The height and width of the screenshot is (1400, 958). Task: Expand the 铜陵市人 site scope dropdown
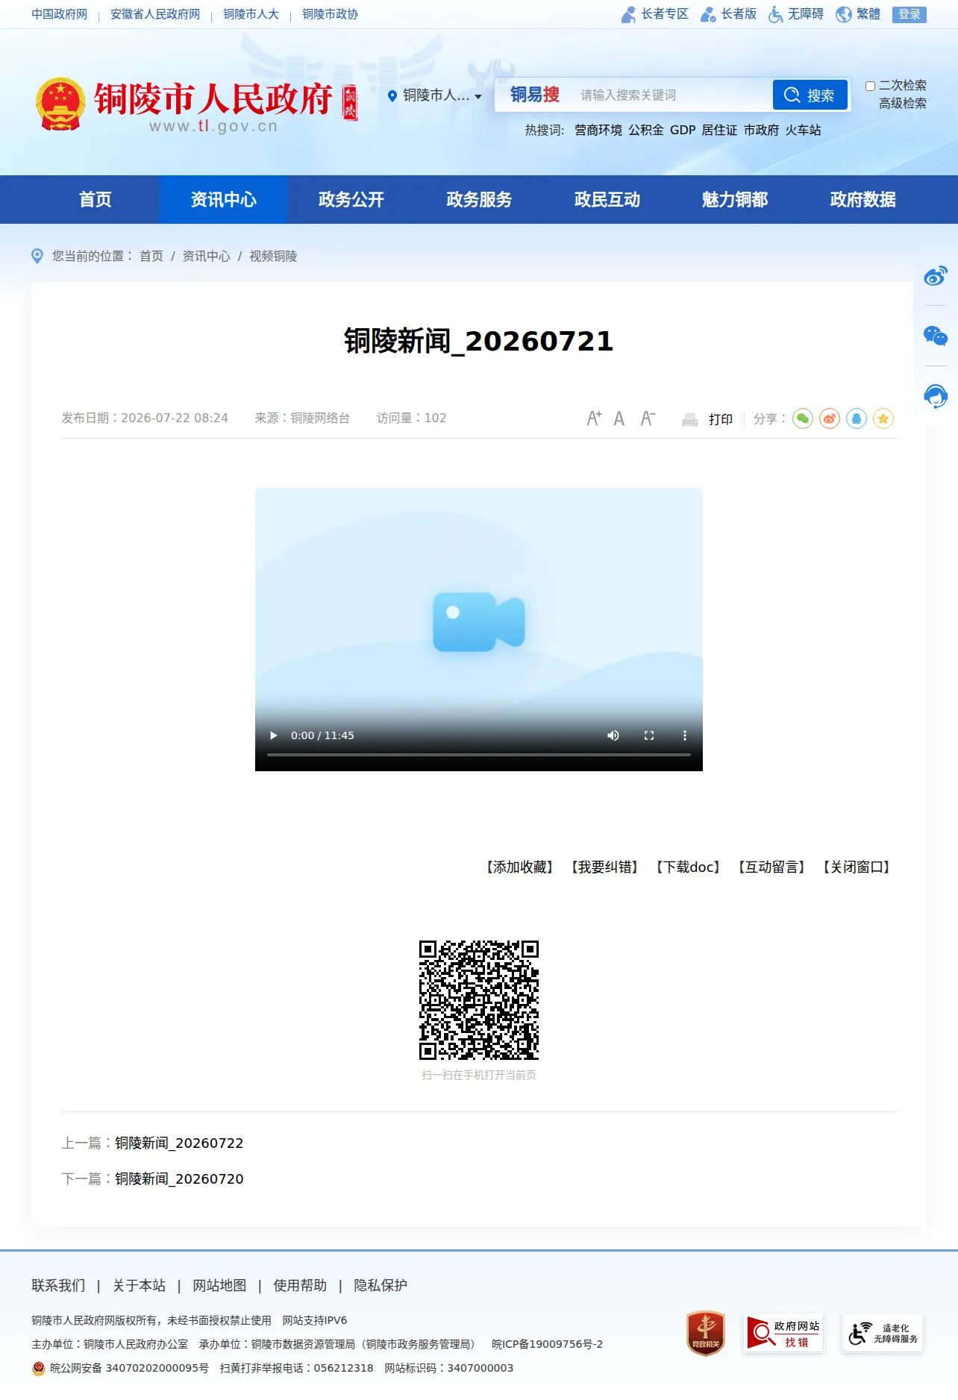point(435,95)
